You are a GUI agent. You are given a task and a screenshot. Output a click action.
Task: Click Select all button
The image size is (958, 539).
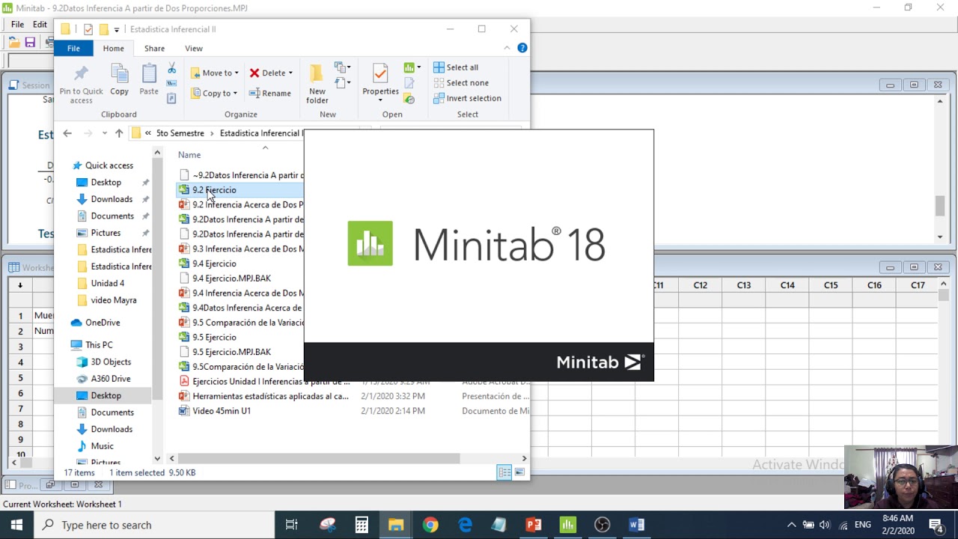point(456,67)
